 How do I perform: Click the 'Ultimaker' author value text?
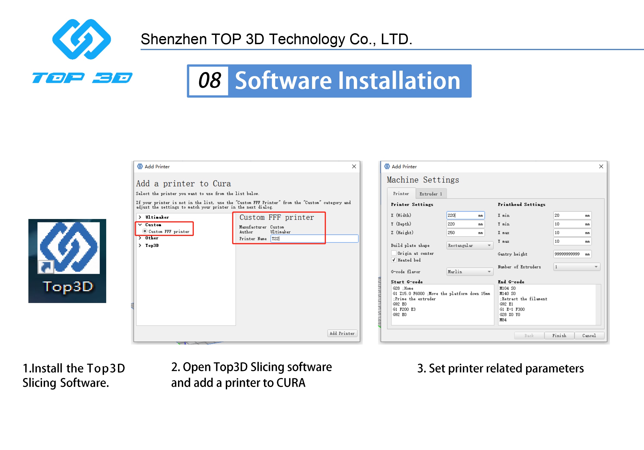[x=280, y=232]
